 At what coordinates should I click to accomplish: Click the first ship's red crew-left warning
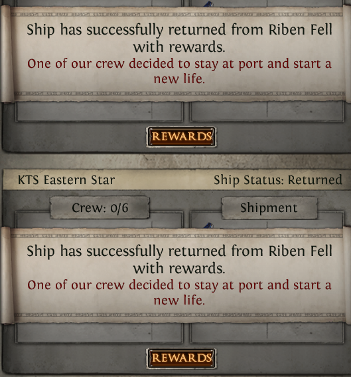[x=179, y=71]
